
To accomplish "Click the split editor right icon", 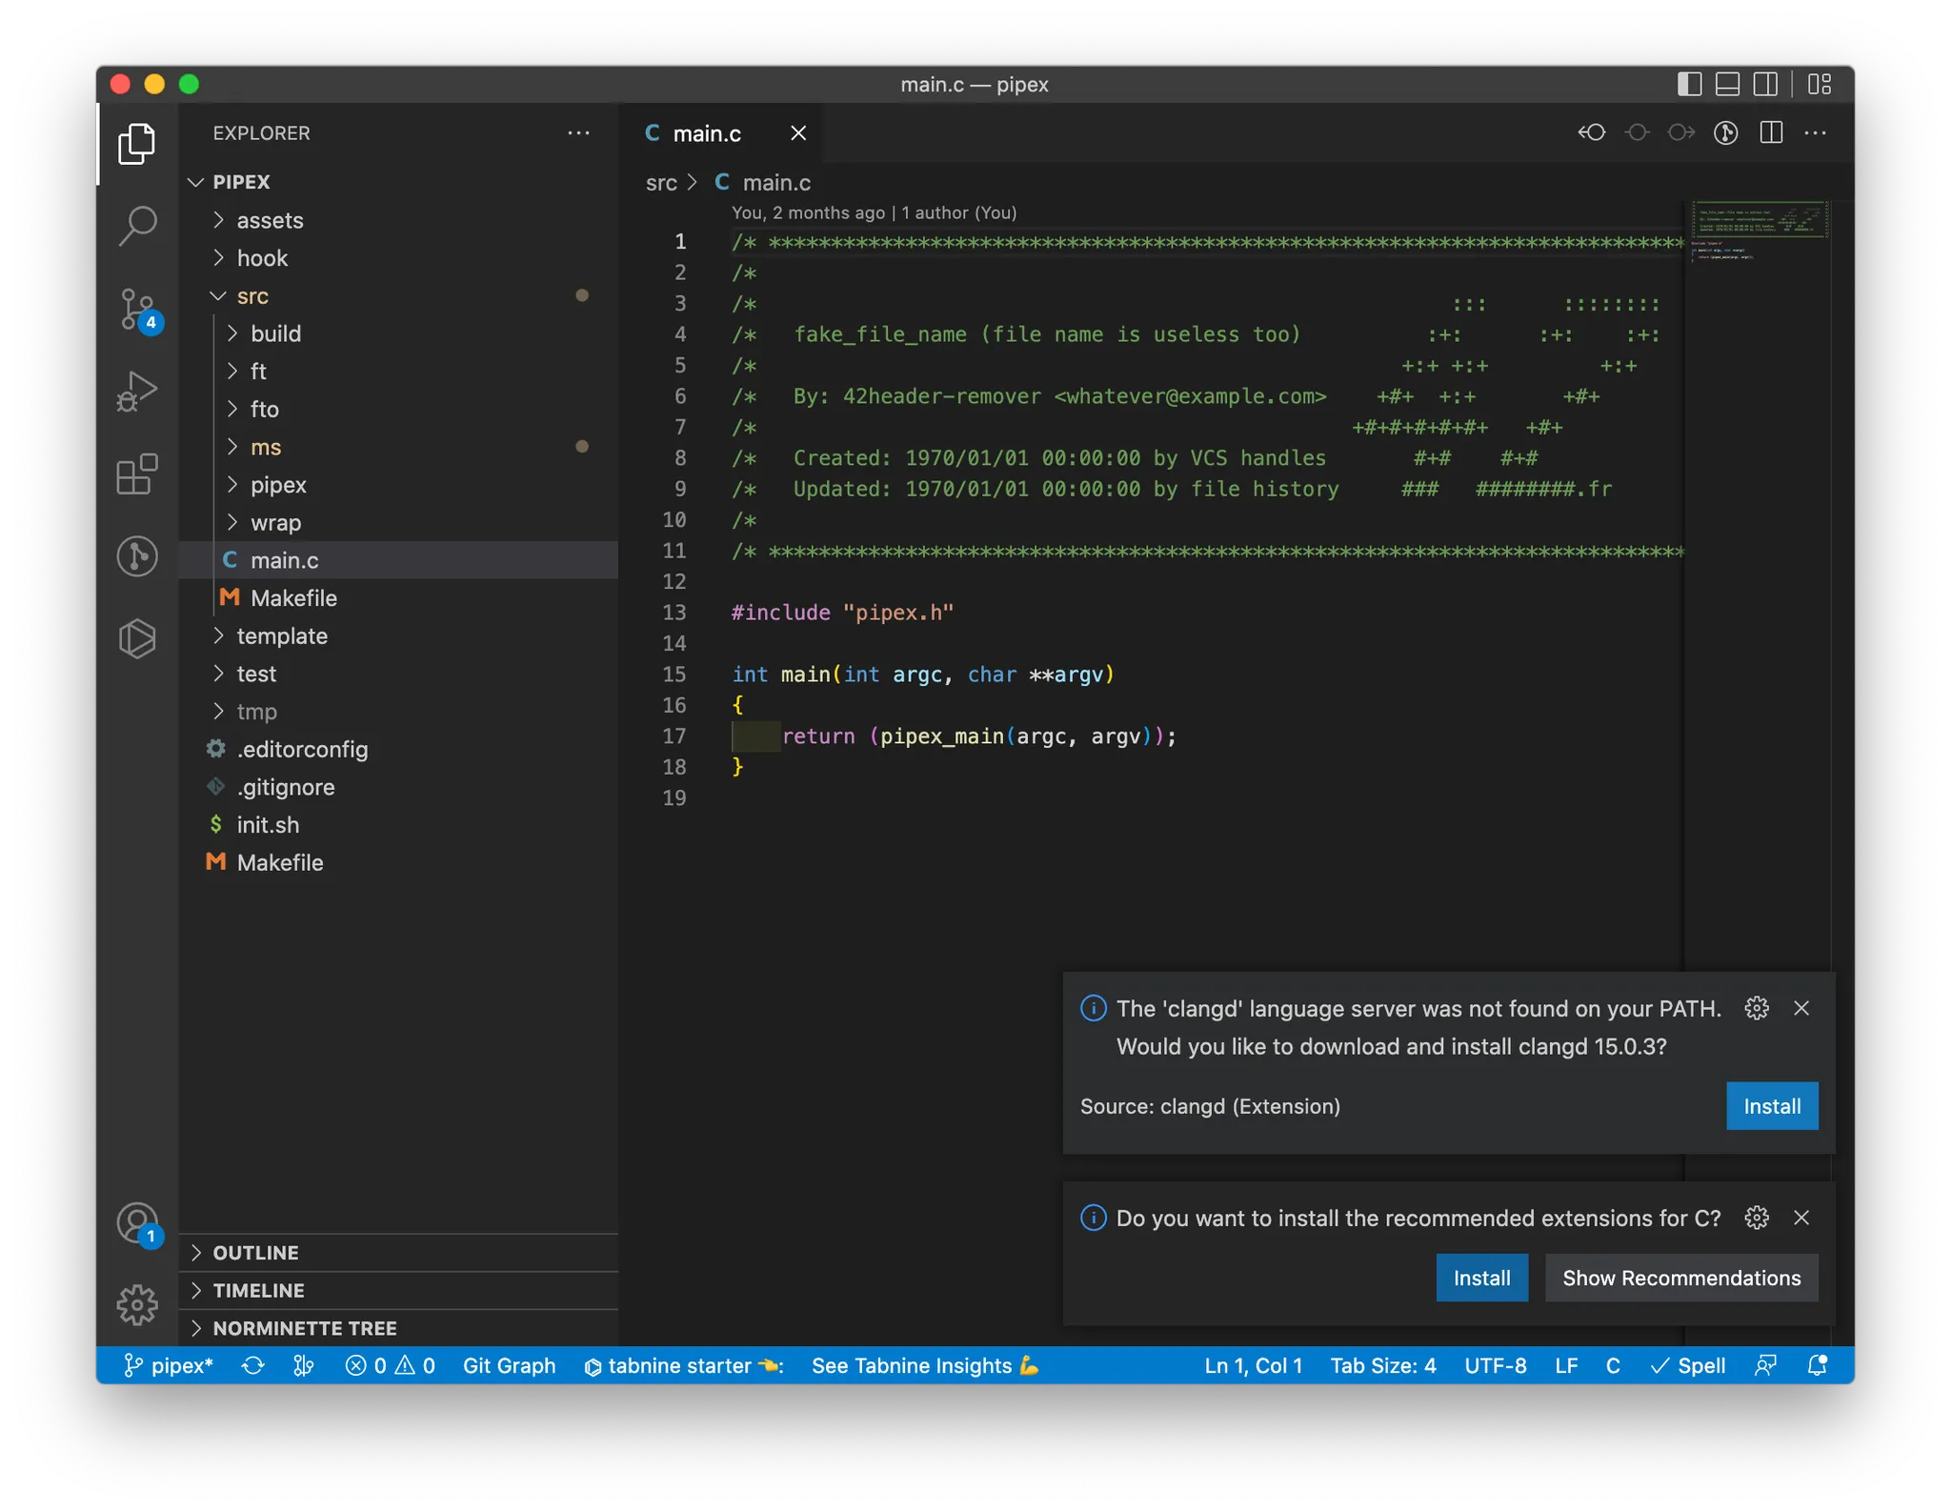I will (1771, 133).
